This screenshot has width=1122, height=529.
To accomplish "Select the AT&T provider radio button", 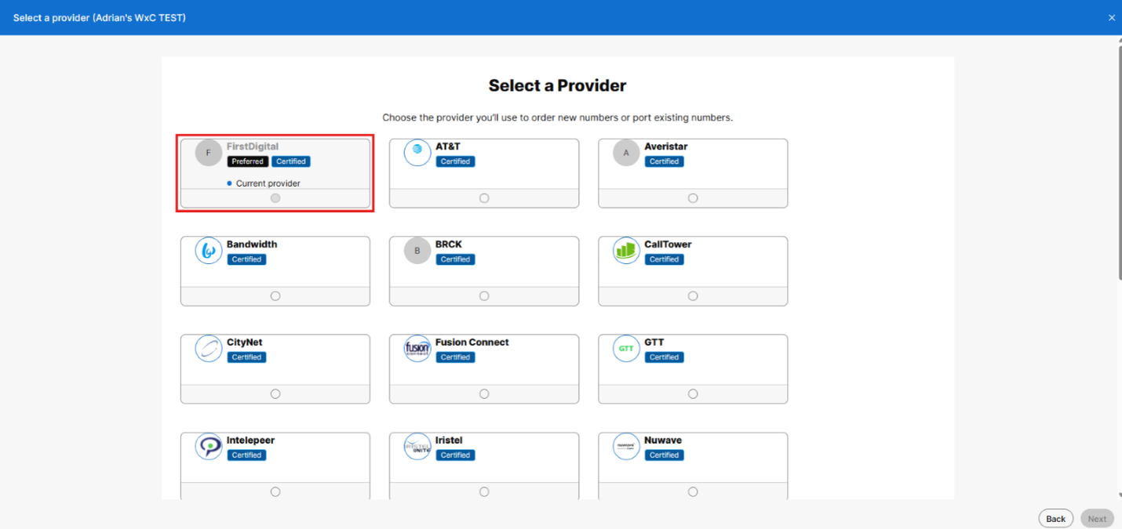I will 484,198.
